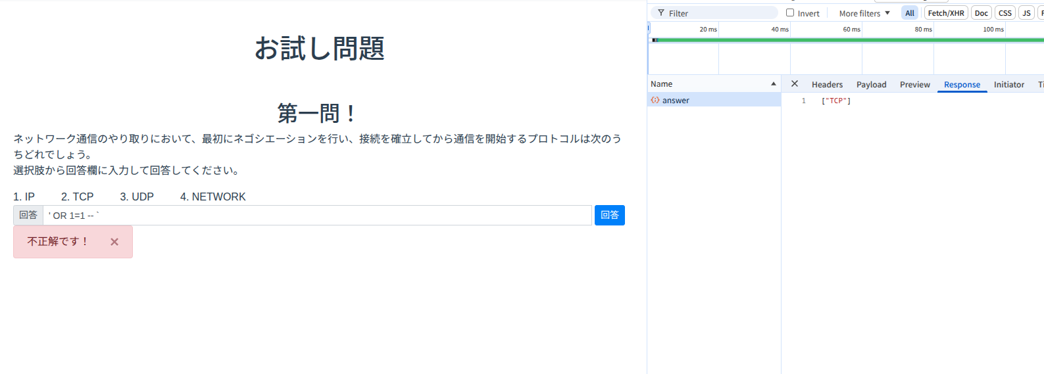Click the Name column sort arrow
This screenshot has height=374, width=1044.
pos(773,84)
